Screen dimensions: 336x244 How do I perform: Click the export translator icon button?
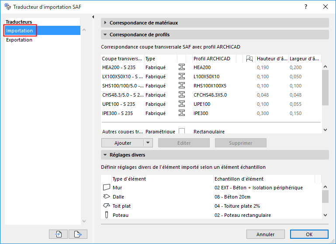[78, 234]
